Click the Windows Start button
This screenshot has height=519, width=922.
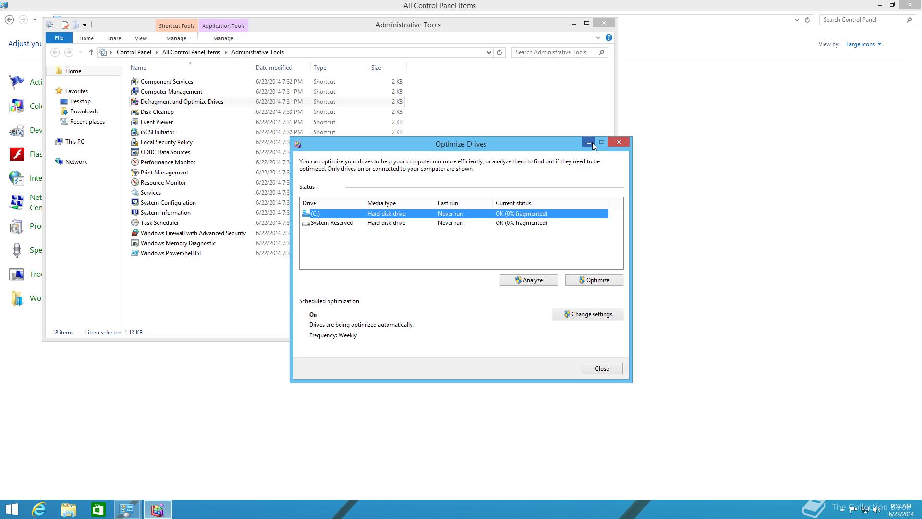pos(12,509)
